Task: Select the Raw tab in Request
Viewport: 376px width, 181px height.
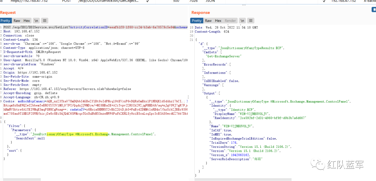Action: (17, 21)
